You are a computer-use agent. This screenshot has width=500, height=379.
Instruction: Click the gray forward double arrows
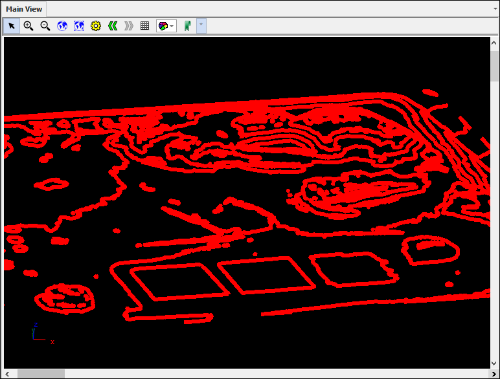pos(129,26)
